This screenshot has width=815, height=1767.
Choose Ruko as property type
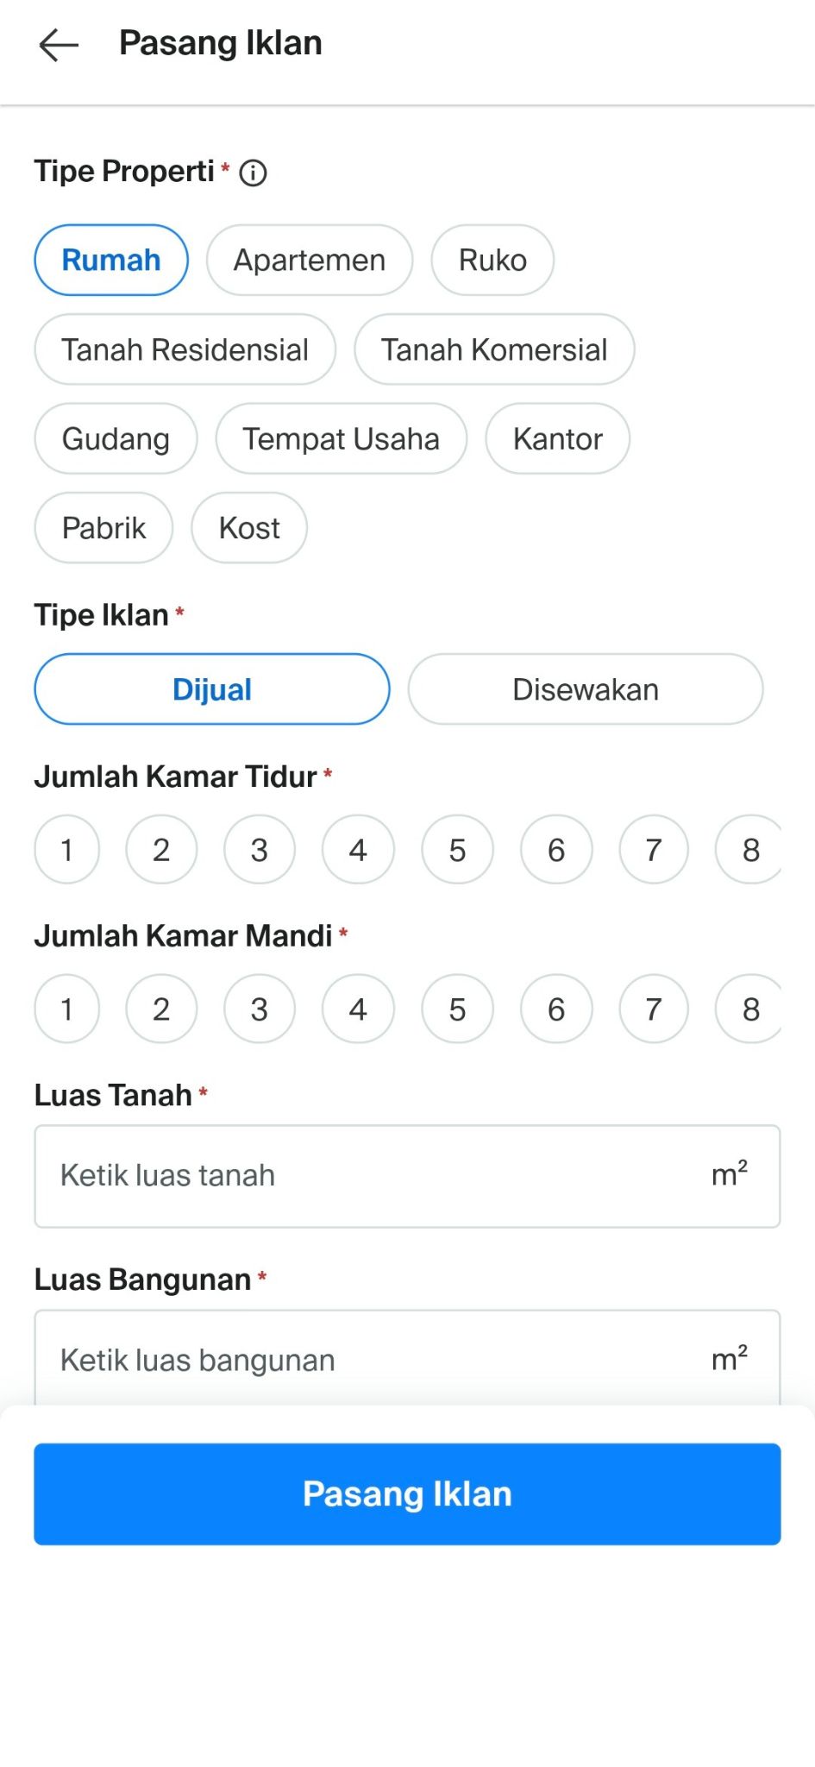click(x=492, y=261)
